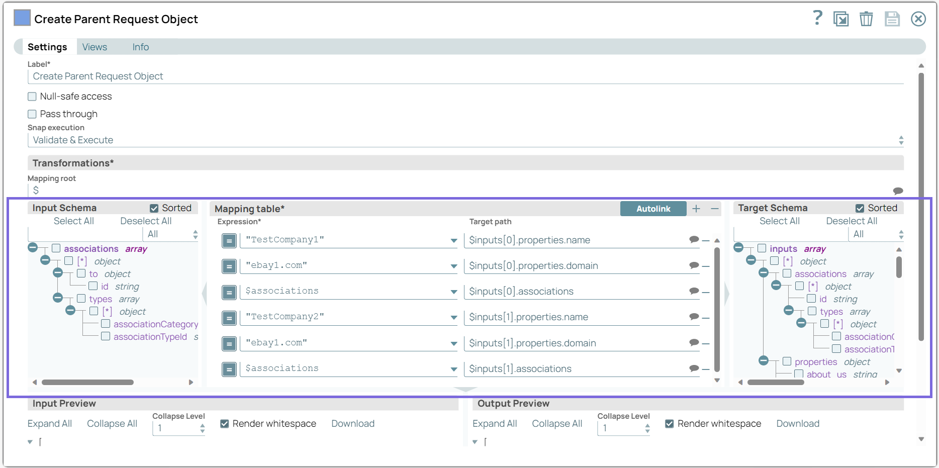
Task: Switch to Info tab
Action: pyautogui.click(x=141, y=47)
